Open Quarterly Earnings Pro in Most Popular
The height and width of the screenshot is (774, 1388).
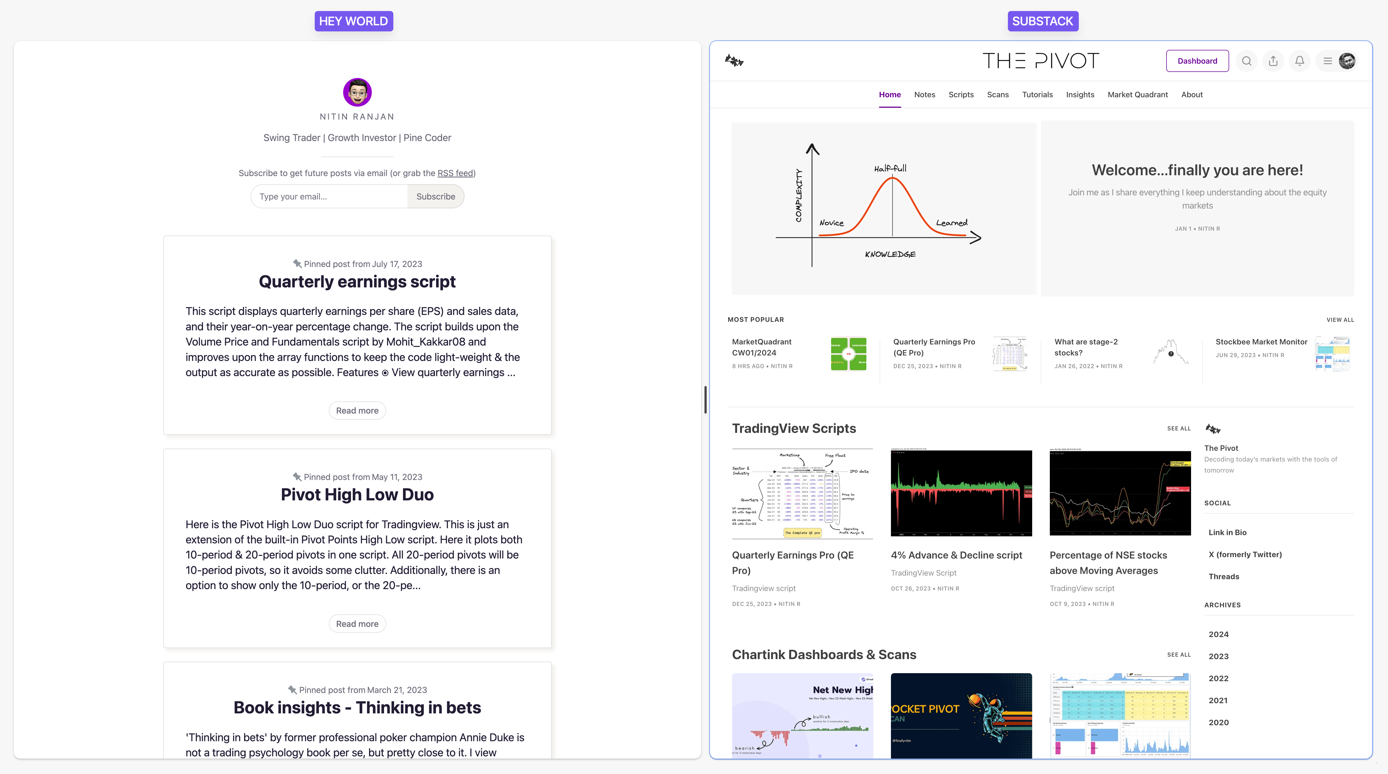tap(934, 347)
